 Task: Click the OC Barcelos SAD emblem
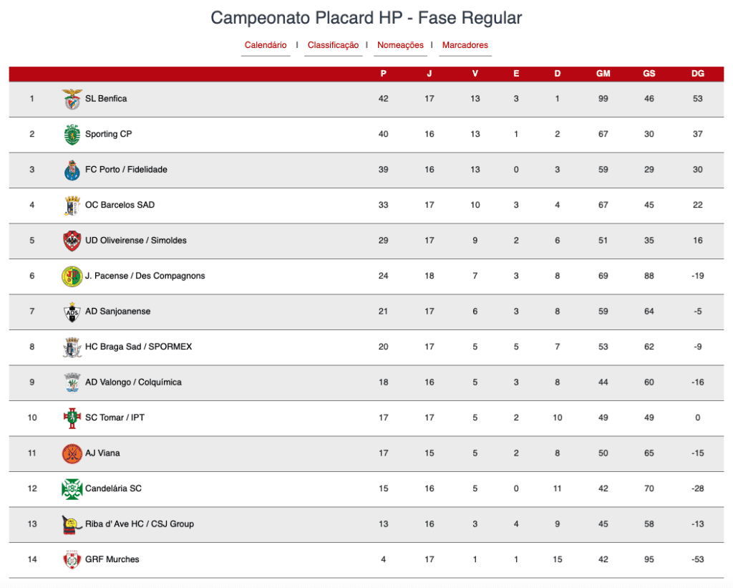72,206
